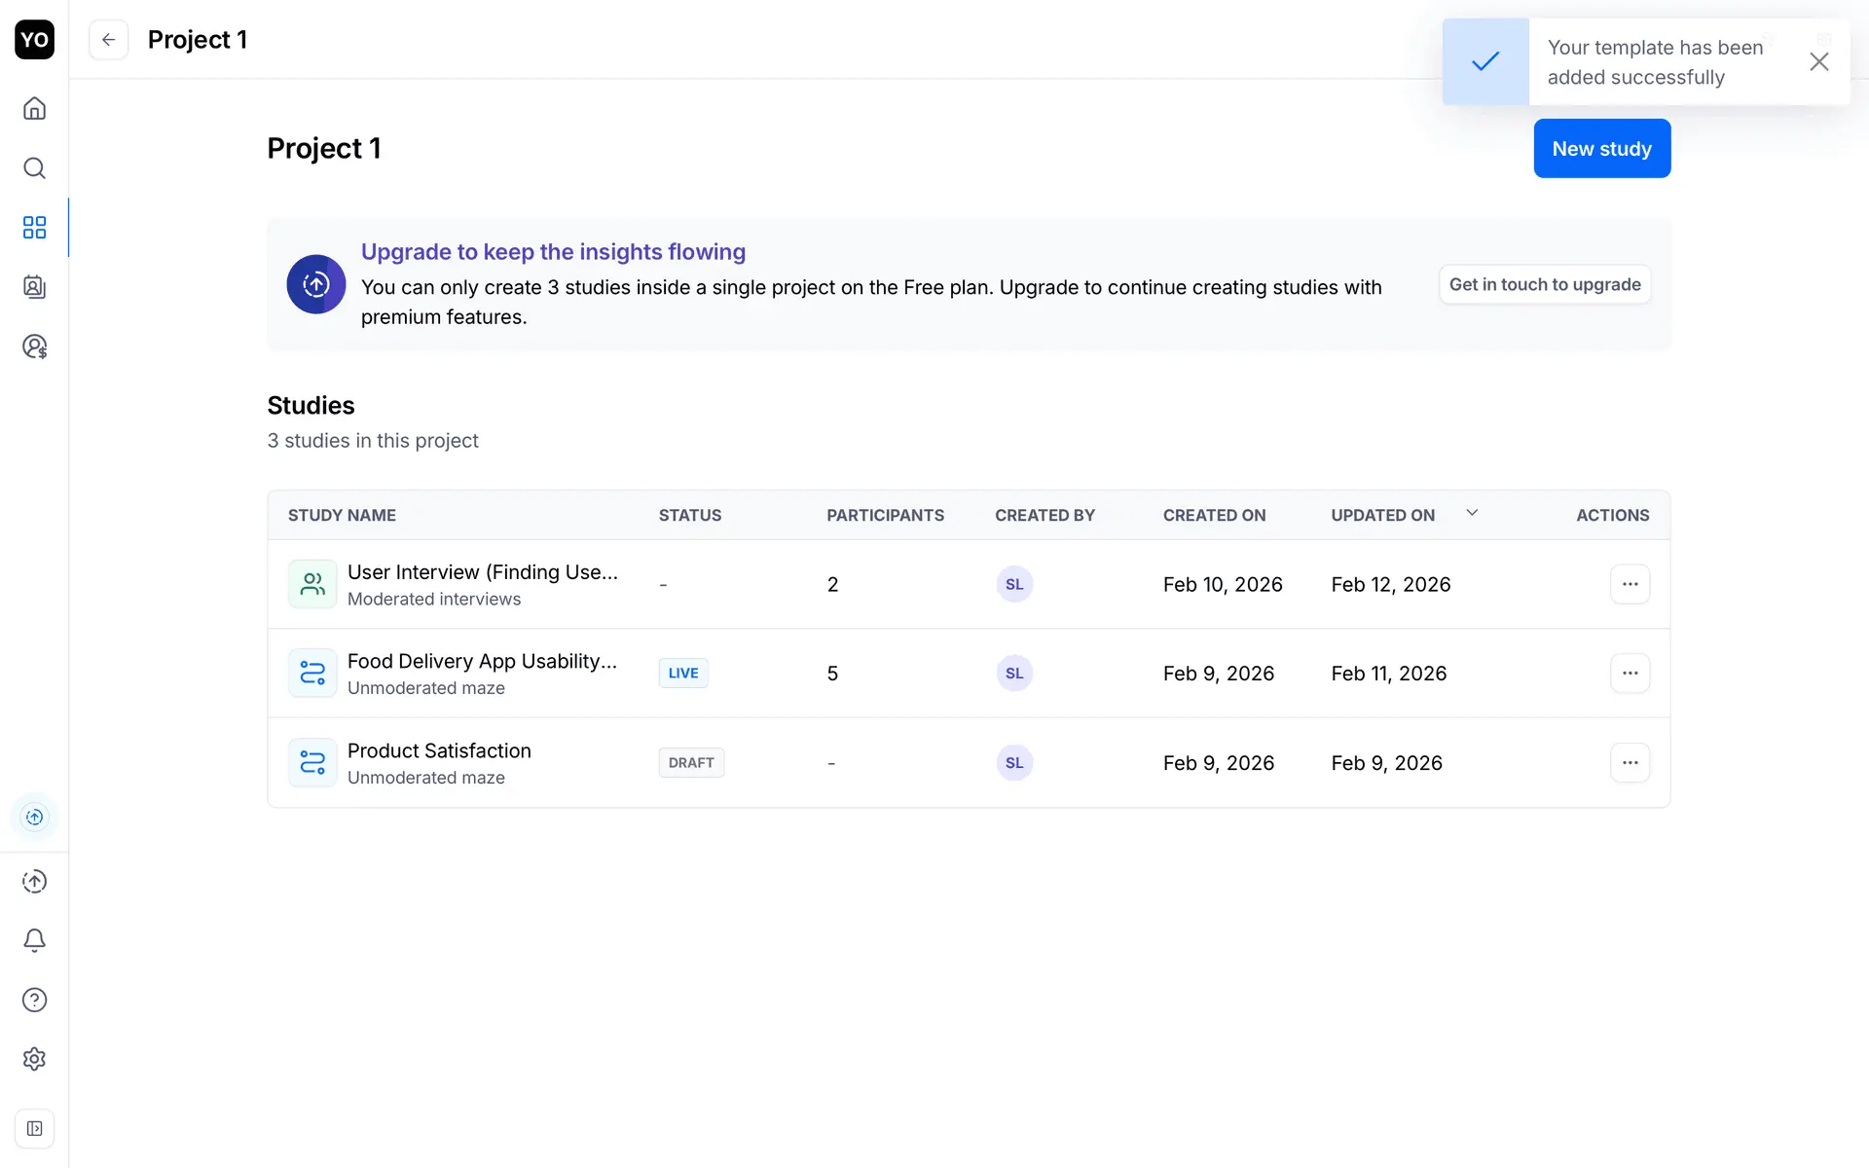
Task: Toggle sidebar expand panel icon
Action: click(x=34, y=1129)
